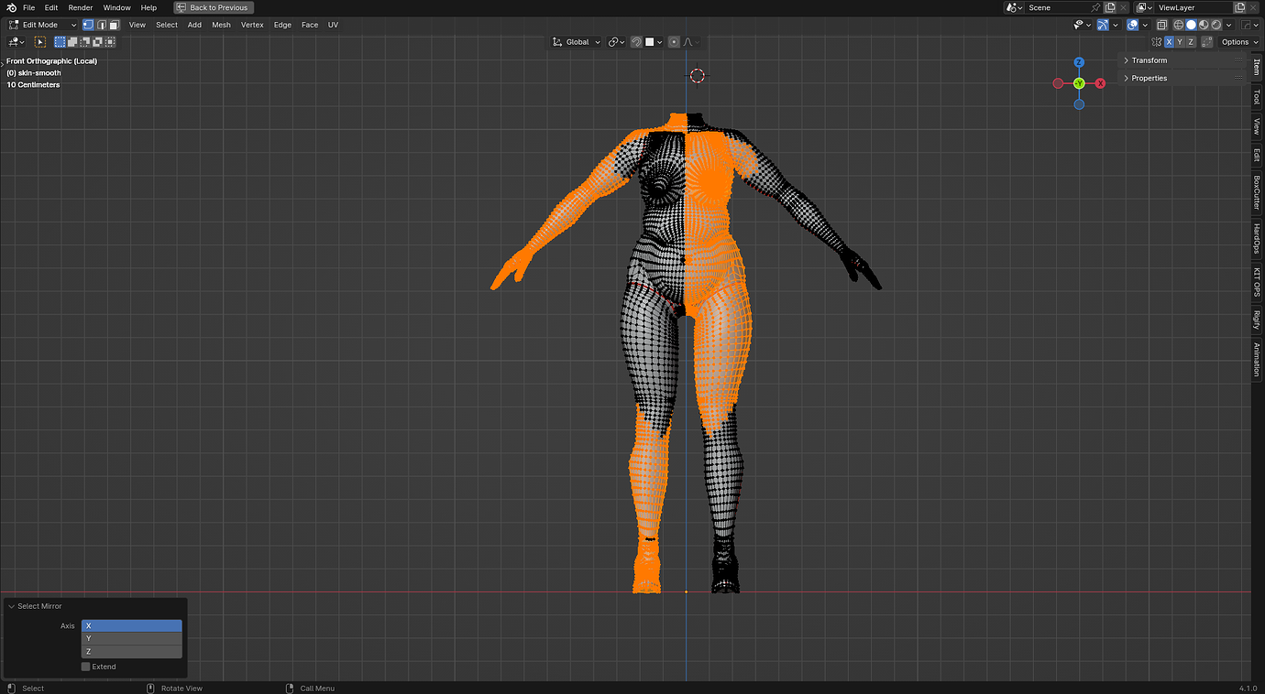Enable the Extend checkbox
Screen dimensions: 1265x694
point(85,667)
